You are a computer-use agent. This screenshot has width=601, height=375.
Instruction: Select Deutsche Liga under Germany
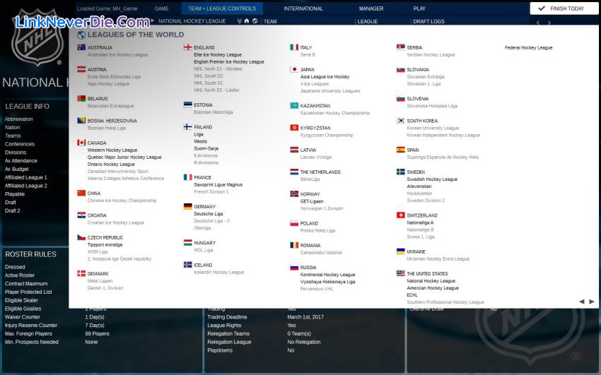coord(209,213)
